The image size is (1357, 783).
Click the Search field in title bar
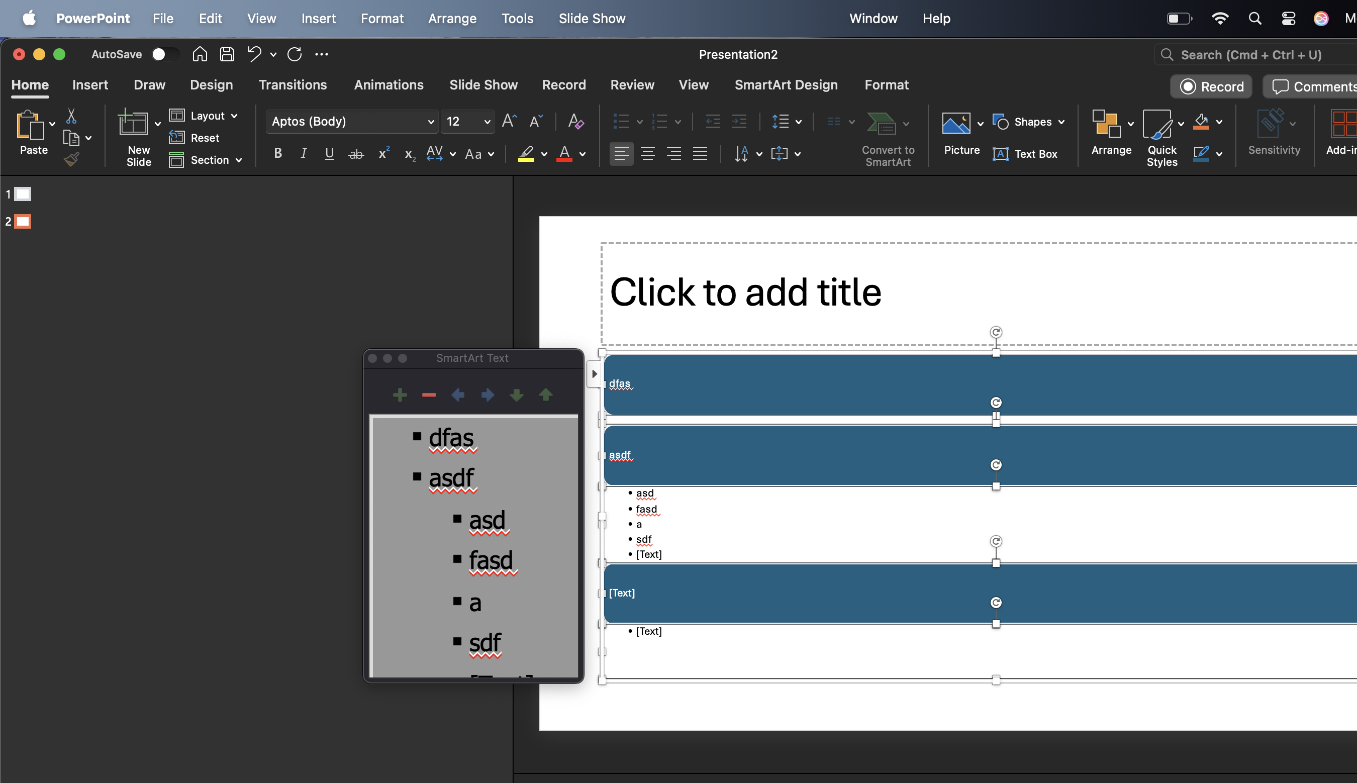pyautogui.click(x=1256, y=54)
